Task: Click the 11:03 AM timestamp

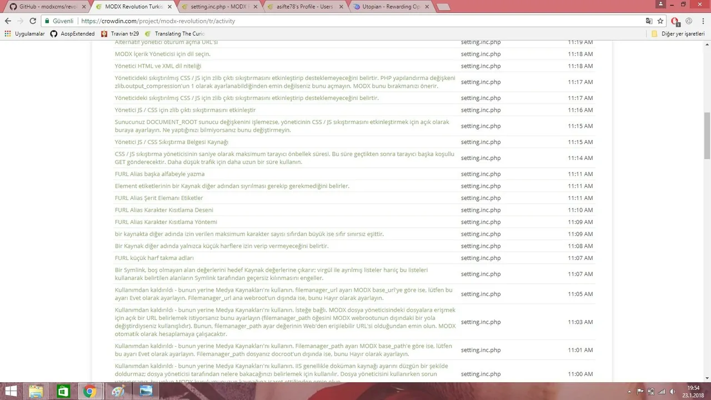Action: (580, 322)
